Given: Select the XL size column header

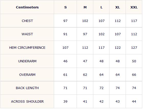Looking at the screenshot, I should [118, 7].
